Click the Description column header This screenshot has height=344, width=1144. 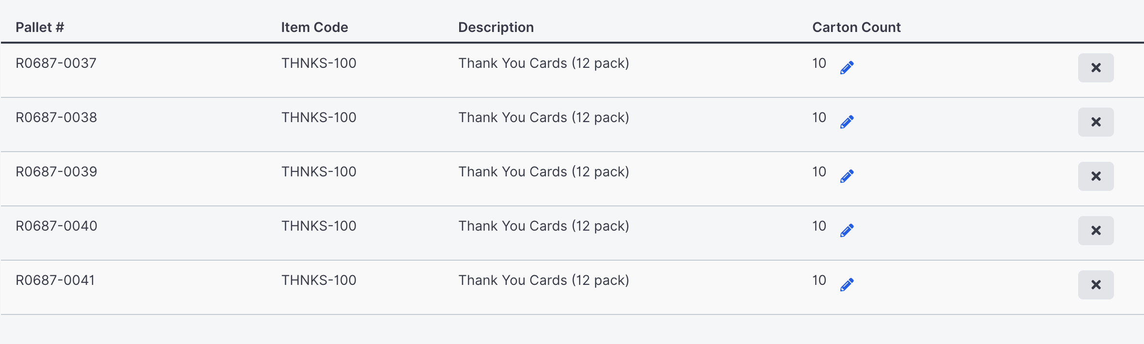coord(496,27)
